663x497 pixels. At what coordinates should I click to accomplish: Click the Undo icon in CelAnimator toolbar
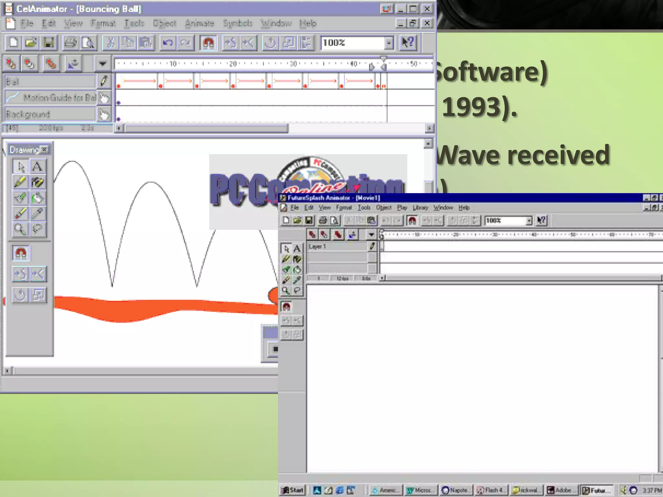[167, 43]
